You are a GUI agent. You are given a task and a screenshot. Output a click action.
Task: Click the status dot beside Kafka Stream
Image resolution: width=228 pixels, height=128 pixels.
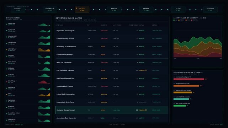[7, 63]
